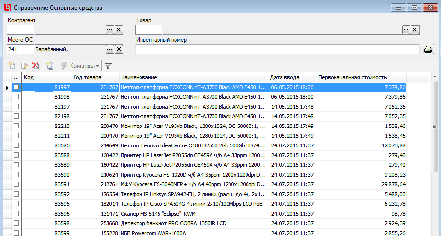Tick the checkbox for row 81997
The width and height of the screenshot is (441, 236).
click(x=17, y=87)
